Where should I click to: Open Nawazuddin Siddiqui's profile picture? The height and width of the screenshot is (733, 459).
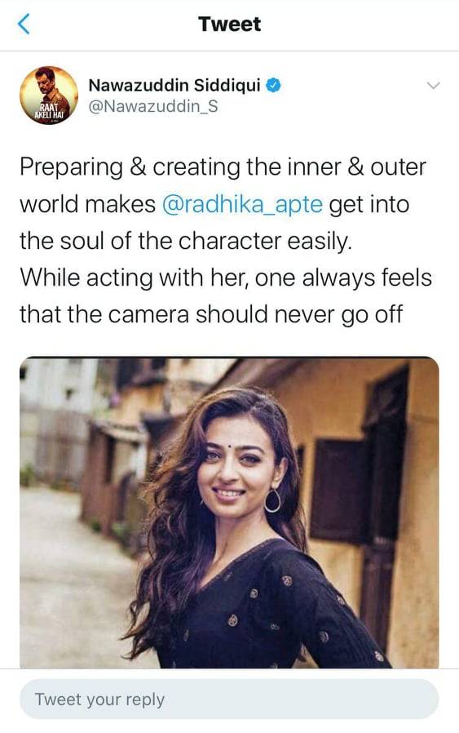pyautogui.click(x=49, y=96)
